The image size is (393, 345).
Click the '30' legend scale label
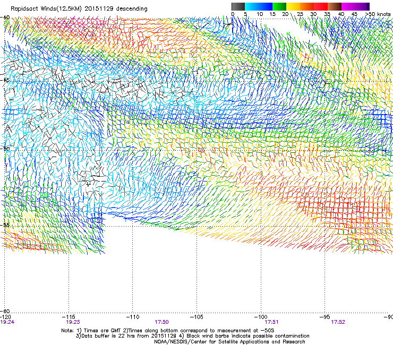tap(313, 14)
